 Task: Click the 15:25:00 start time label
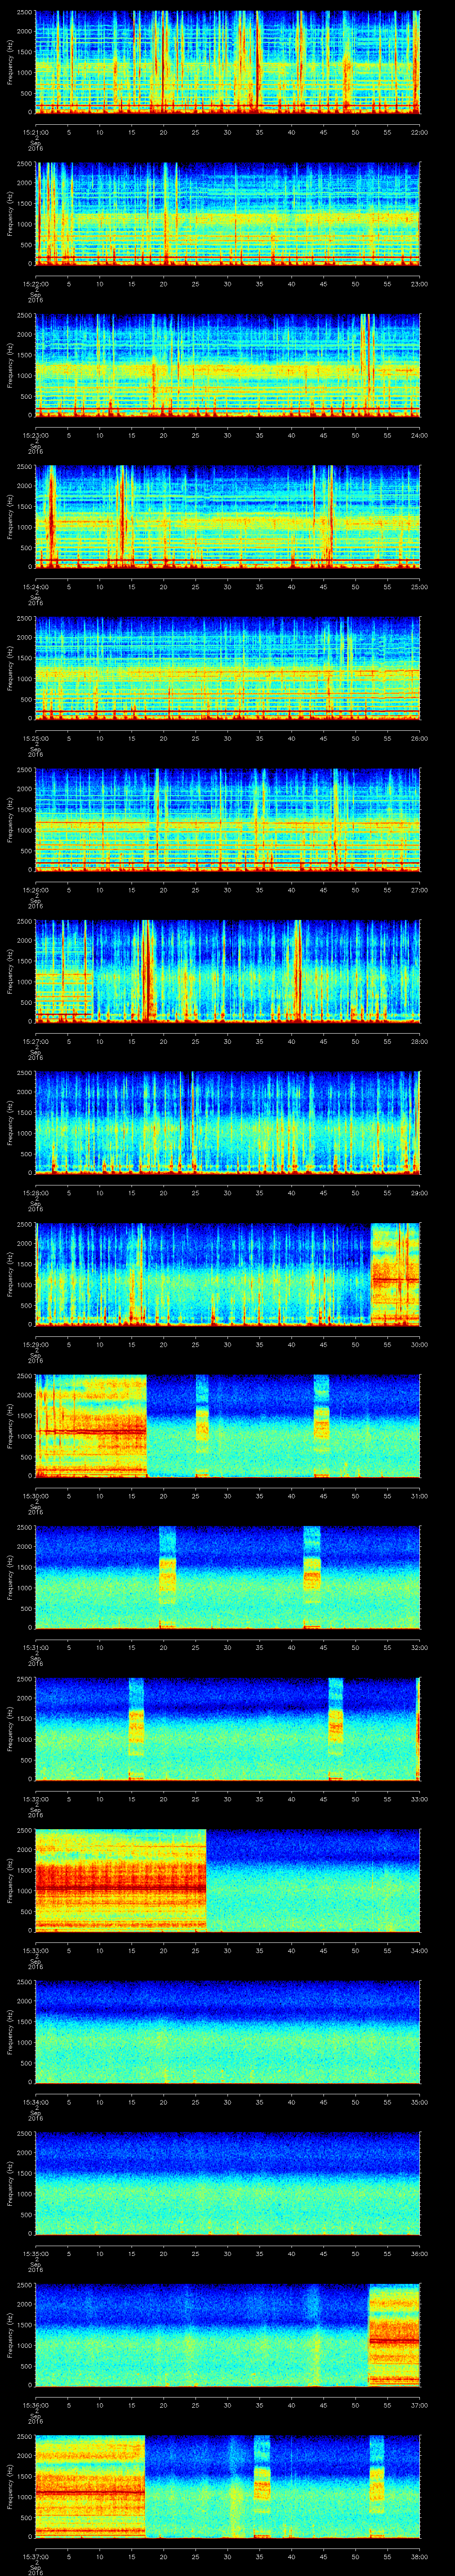click(36, 738)
